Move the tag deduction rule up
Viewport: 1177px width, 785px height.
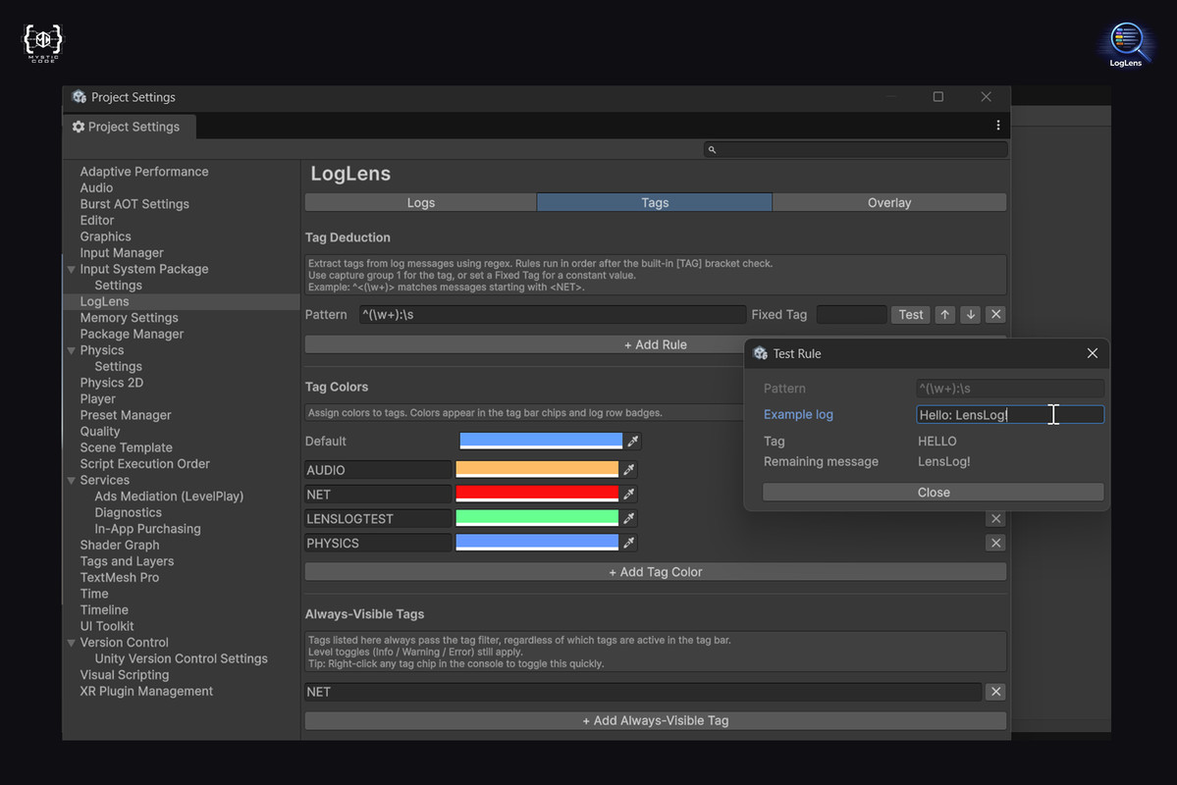point(945,314)
